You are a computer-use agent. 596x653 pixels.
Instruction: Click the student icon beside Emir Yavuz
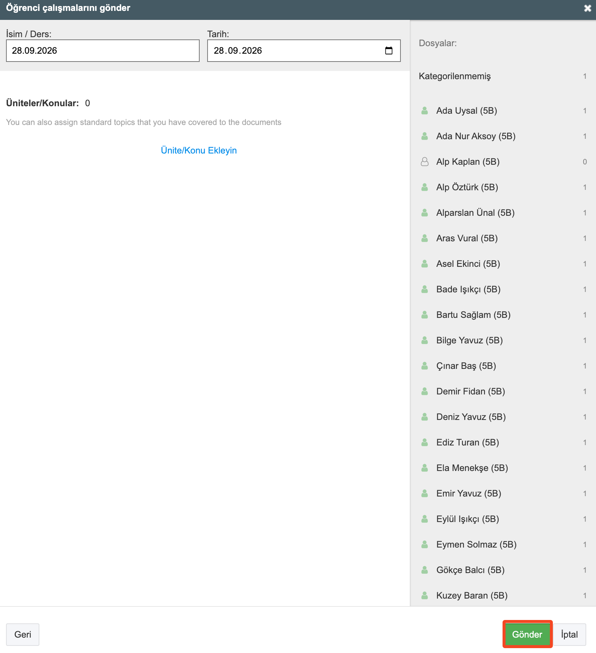425,494
